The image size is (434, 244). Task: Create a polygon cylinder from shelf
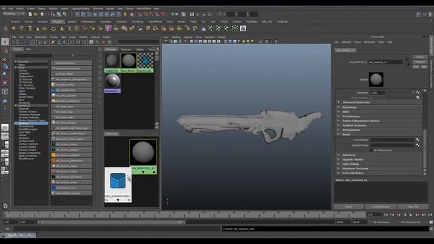coord(30,28)
